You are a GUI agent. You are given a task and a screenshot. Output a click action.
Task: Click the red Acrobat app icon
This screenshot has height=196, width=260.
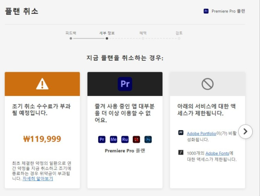point(136,139)
